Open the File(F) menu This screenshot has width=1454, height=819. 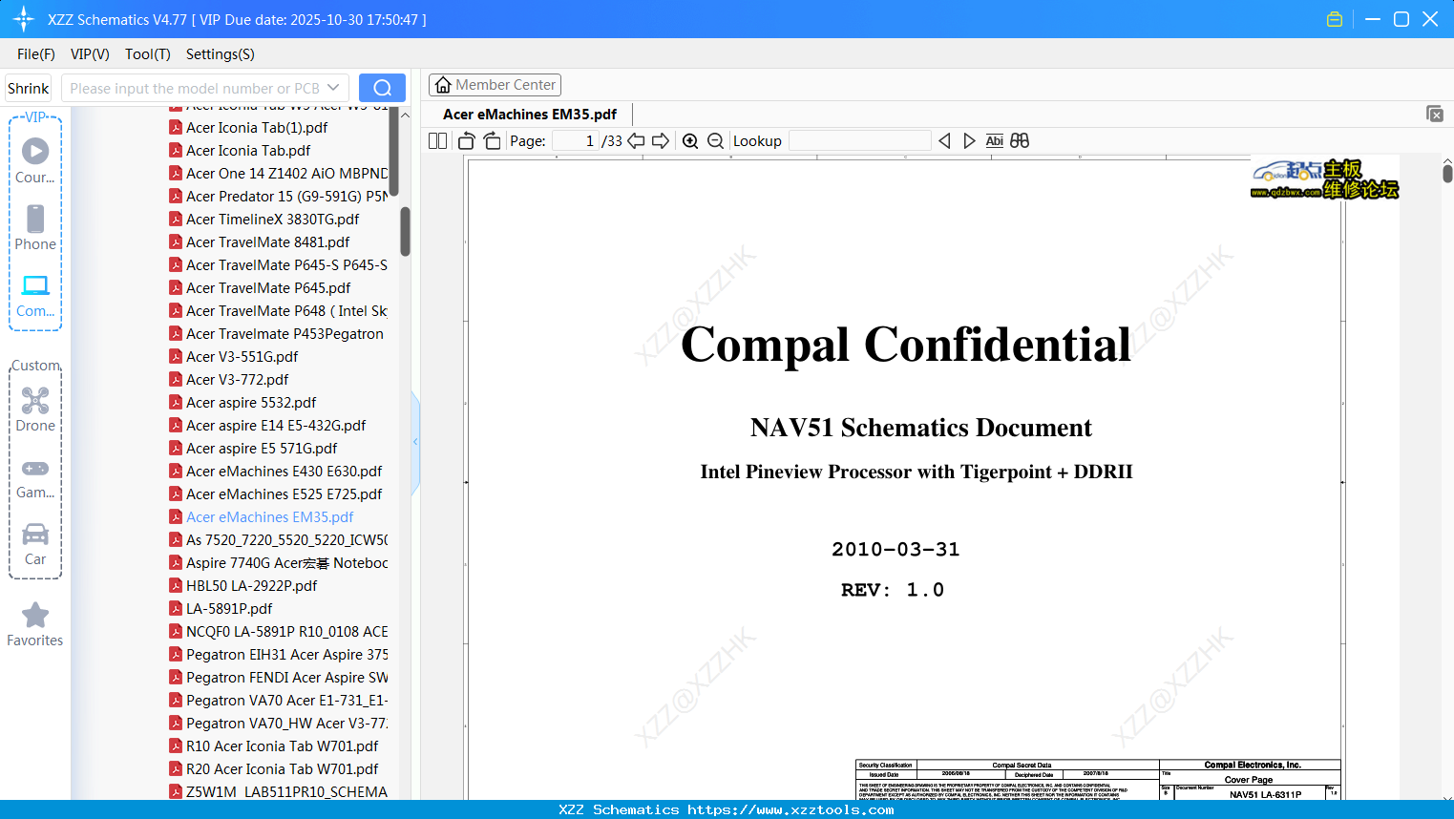36,54
